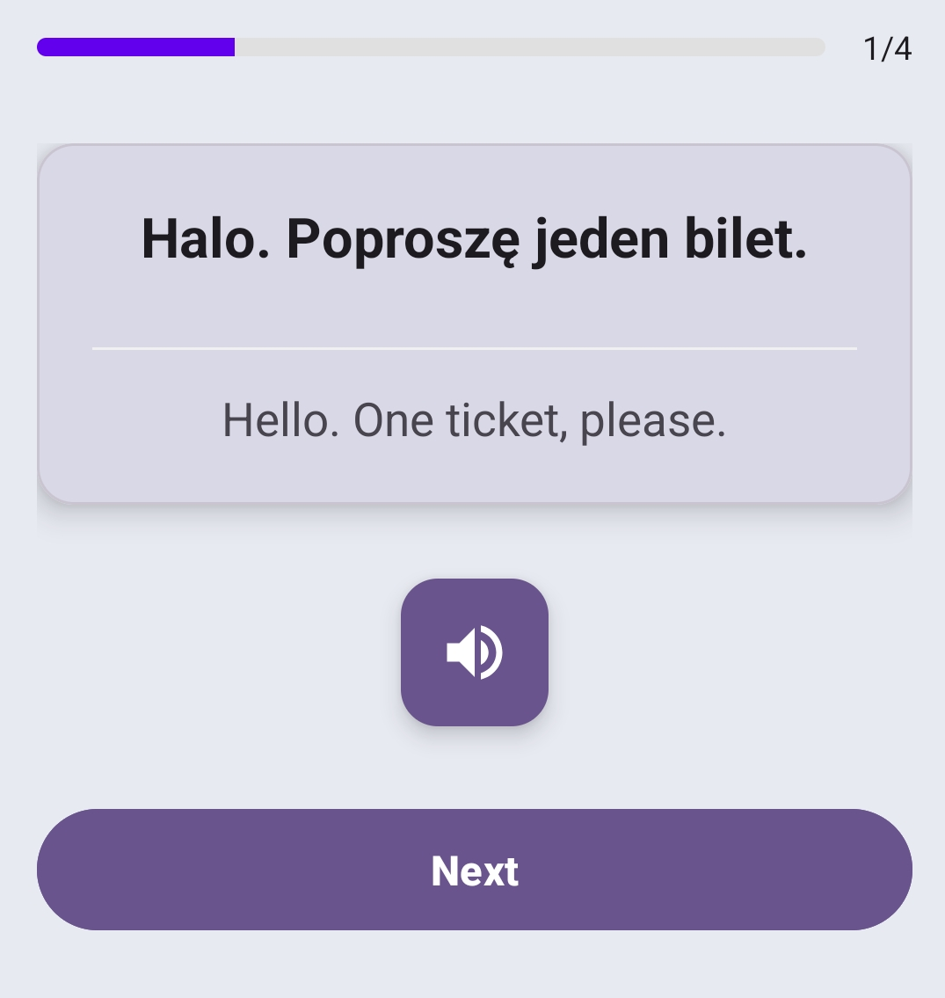Click the rounded right end of the progress bar
Screen dimensions: 945x998
(819, 47)
